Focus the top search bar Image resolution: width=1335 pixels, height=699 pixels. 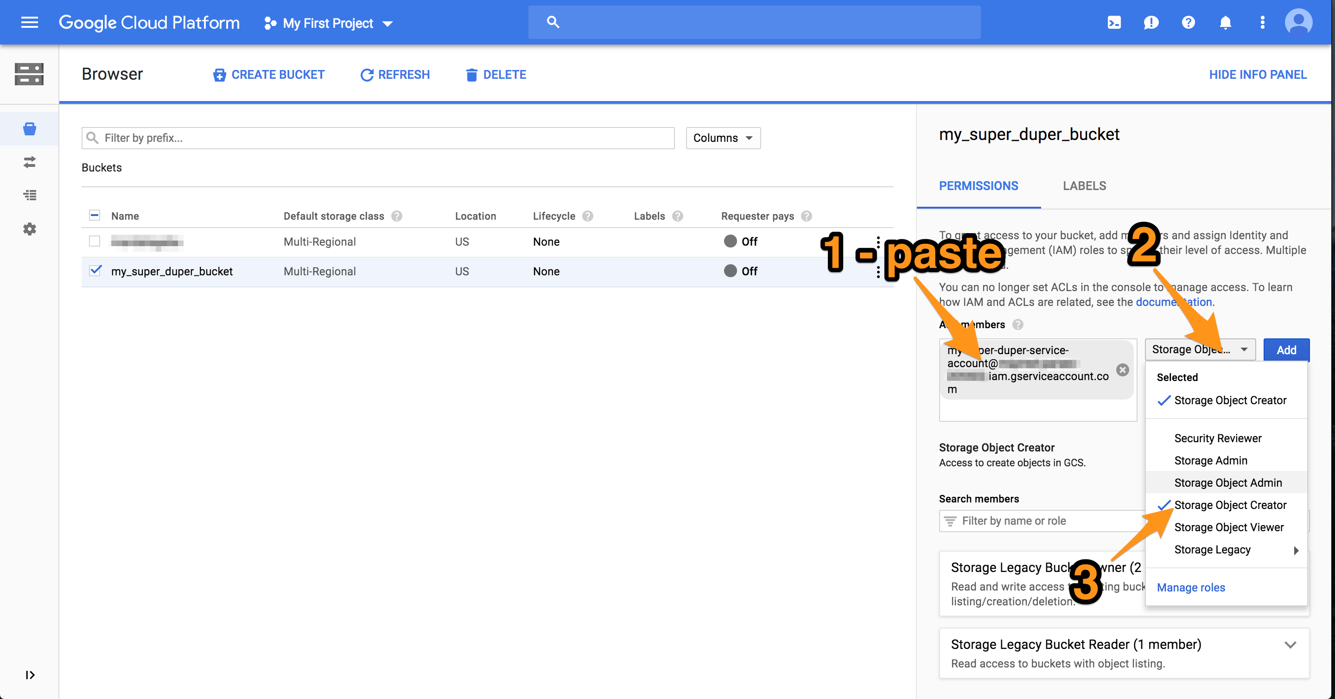754,22
